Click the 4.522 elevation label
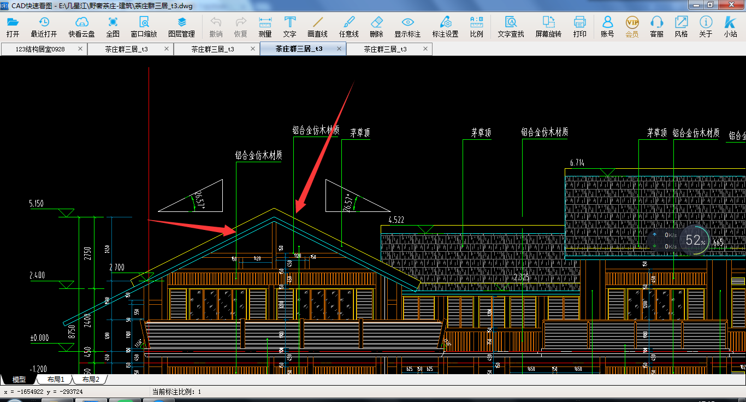Image resolution: width=746 pixels, height=402 pixels. (396, 220)
